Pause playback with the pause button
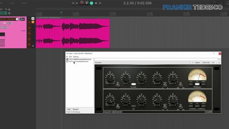229x129 pixels. (x=100, y=3)
